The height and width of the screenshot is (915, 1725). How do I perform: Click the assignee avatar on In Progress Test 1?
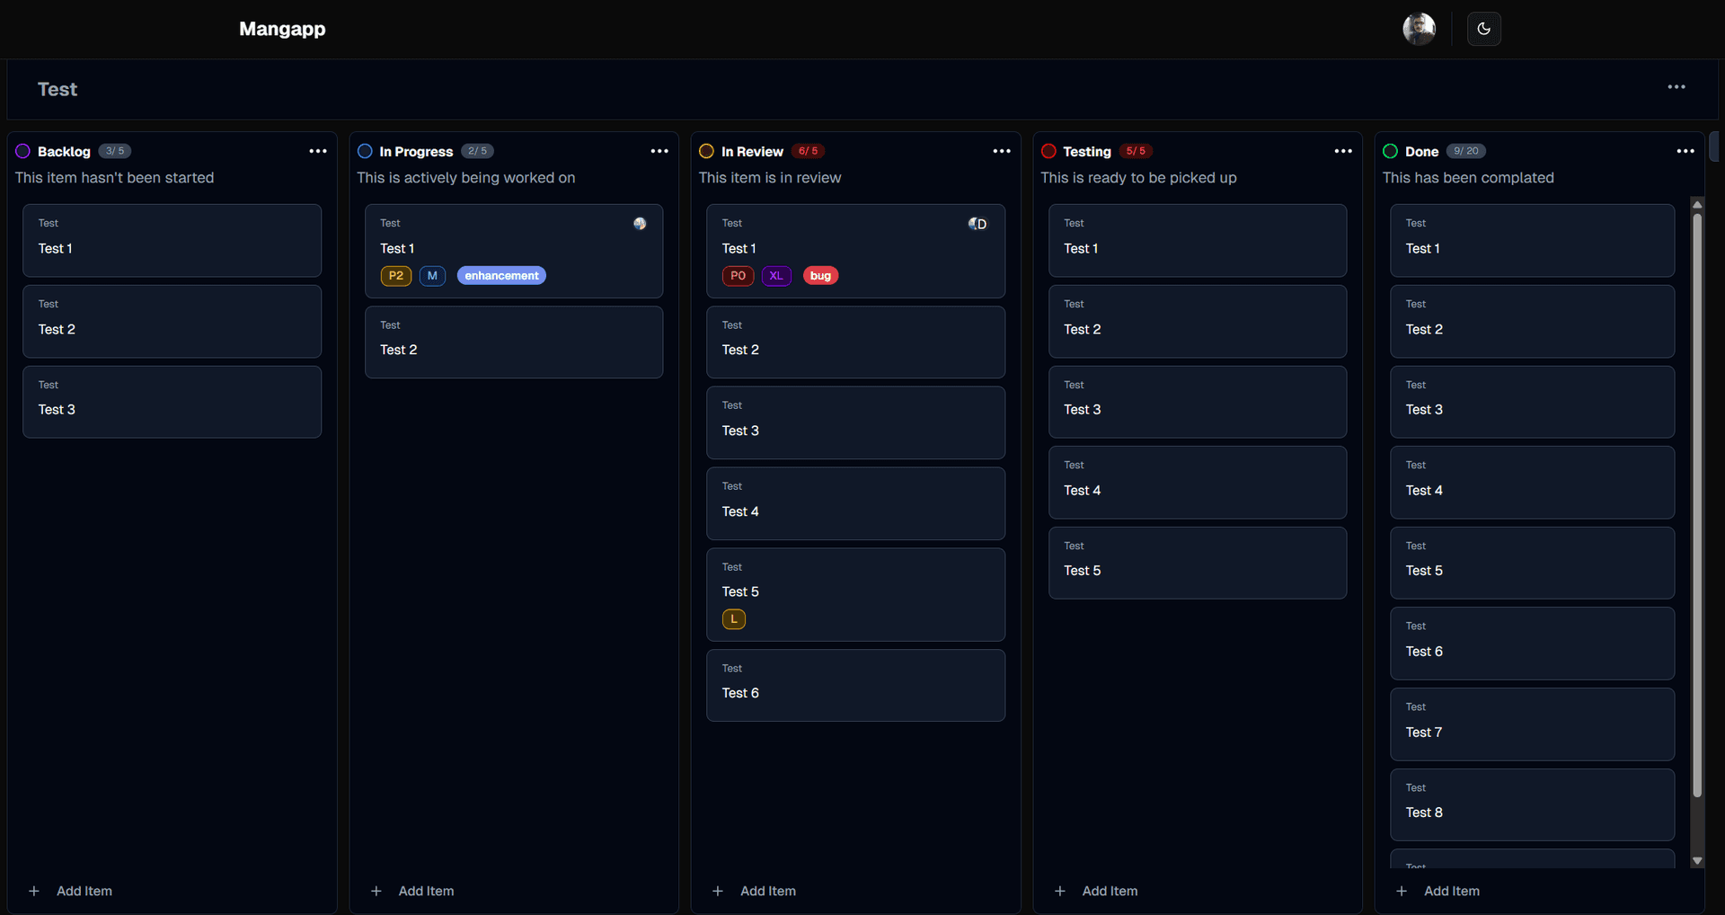[x=641, y=223]
